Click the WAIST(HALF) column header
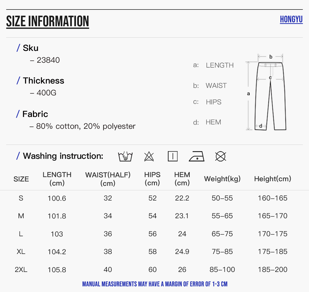The height and width of the screenshot is (292, 309). [x=108, y=179]
